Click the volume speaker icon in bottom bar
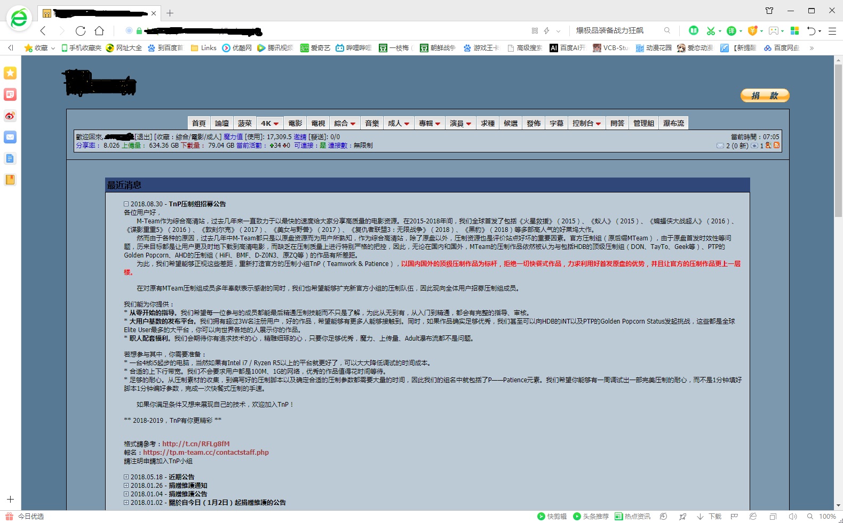This screenshot has height=523, width=843. point(793,517)
